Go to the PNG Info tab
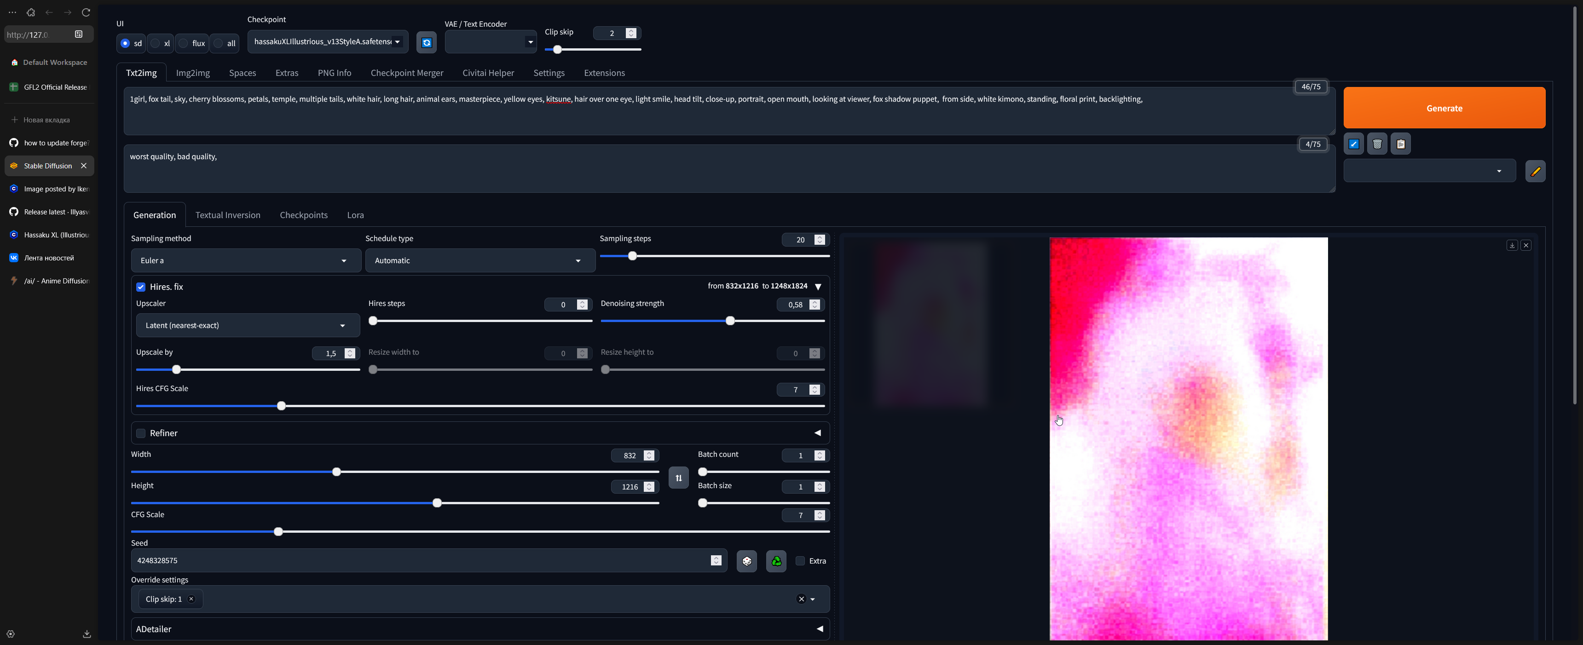Image resolution: width=1583 pixels, height=645 pixels. (334, 73)
